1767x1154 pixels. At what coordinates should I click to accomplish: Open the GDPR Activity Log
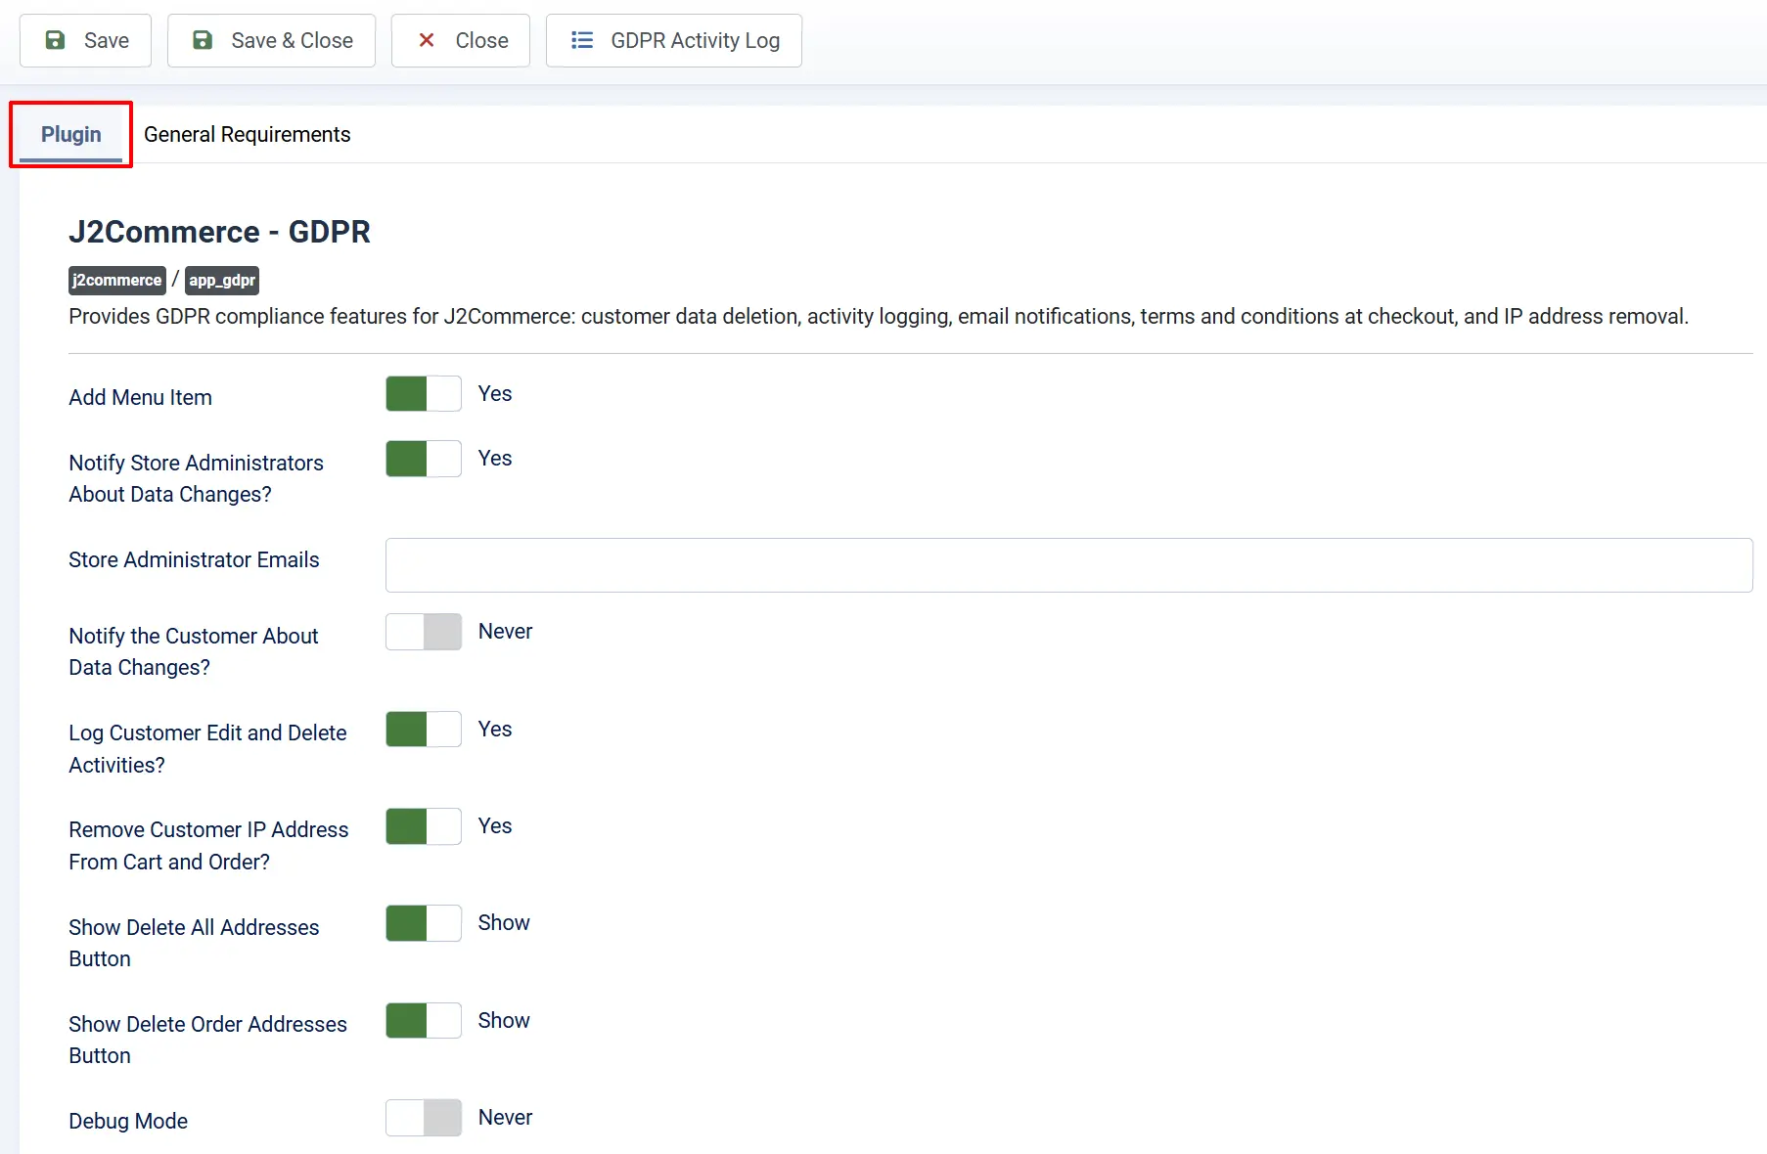coord(673,40)
